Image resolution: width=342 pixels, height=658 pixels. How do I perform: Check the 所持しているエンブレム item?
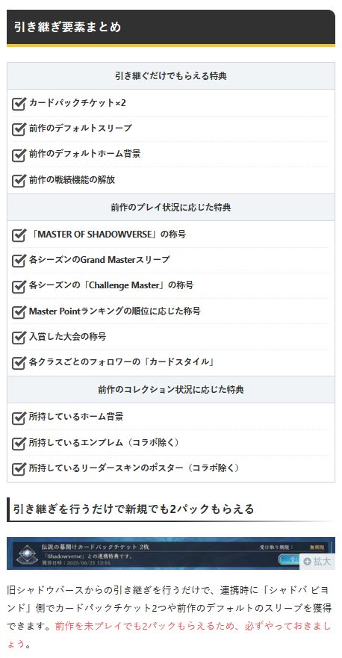tap(19, 444)
